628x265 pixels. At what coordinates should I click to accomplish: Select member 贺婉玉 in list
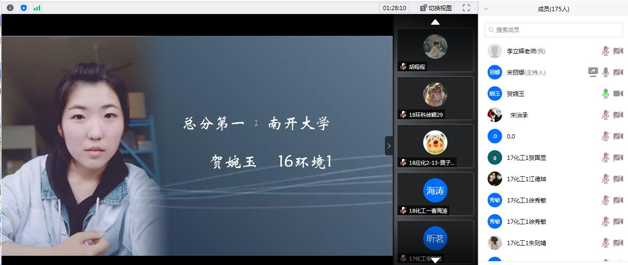tap(554, 94)
